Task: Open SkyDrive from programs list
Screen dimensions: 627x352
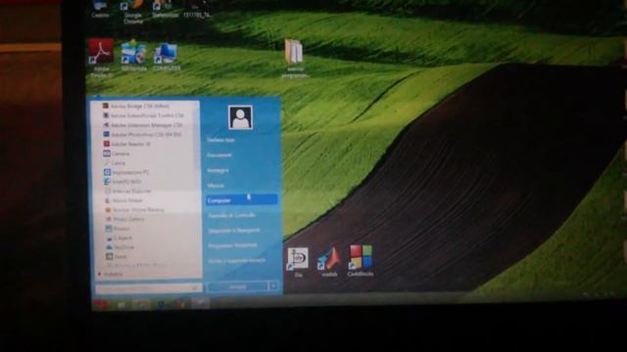Action: (x=120, y=247)
